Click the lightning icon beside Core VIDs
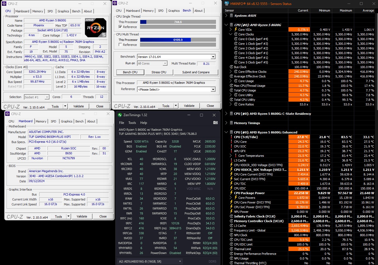 pyautogui.click(x=236, y=30)
